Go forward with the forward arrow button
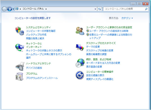Image resolution: width=151 pixels, height=110 pixels. [10, 9]
